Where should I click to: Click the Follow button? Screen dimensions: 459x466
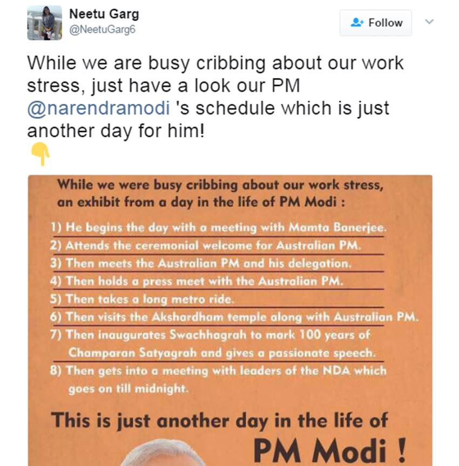[376, 23]
